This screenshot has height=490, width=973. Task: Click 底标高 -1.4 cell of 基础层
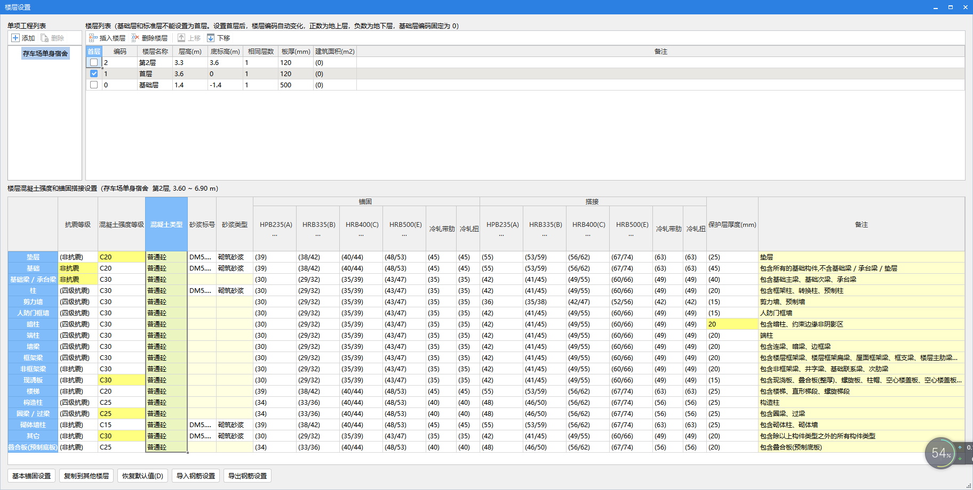(226, 85)
